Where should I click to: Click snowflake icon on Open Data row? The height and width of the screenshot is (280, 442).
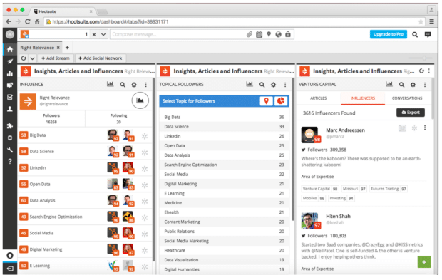pos(145,185)
